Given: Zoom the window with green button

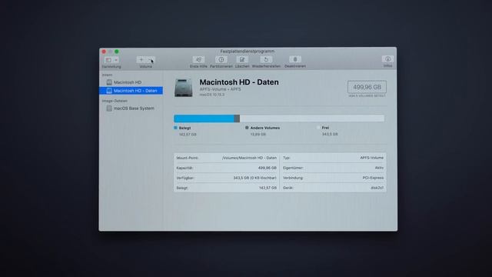Looking at the screenshot, I should pyautogui.click(x=117, y=52).
